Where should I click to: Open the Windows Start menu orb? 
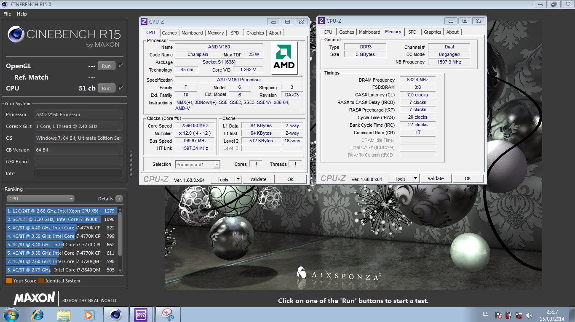(11, 314)
